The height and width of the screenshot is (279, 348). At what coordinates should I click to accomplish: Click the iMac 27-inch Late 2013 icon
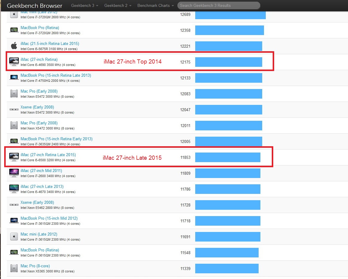pos(14,189)
